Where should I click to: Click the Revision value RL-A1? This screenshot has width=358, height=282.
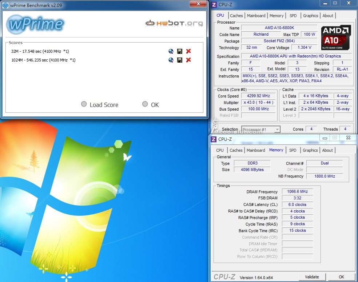342,69
